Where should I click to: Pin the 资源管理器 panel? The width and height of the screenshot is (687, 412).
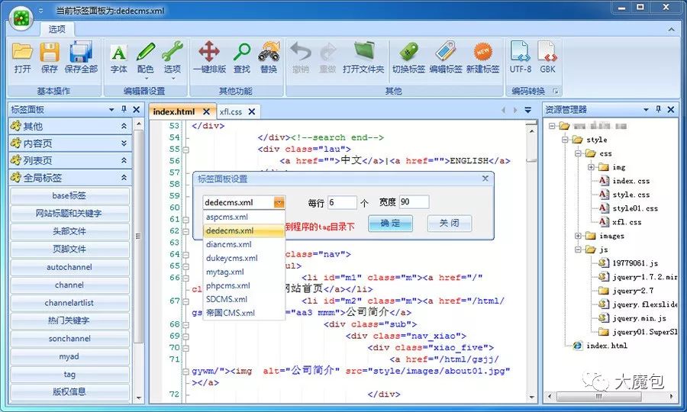pos(658,109)
